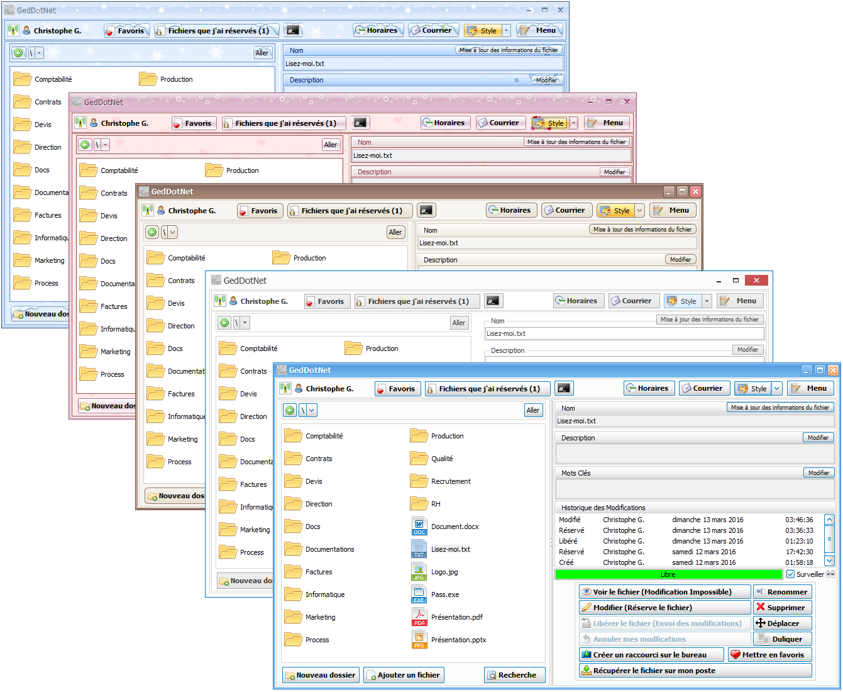The width and height of the screenshot is (843, 692).
Task: Click the antenna connection icon in front window
Action: pos(285,389)
